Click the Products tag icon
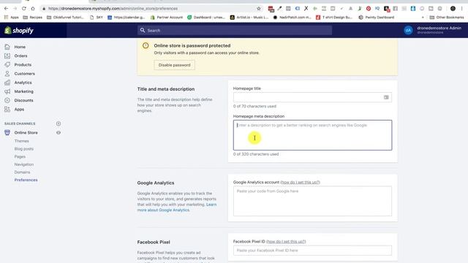Viewport: 468px width, 263px height. pyautogui.click(x=7, y=65)
